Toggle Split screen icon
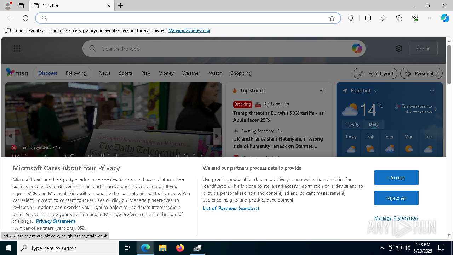 [x=368, y=18]
